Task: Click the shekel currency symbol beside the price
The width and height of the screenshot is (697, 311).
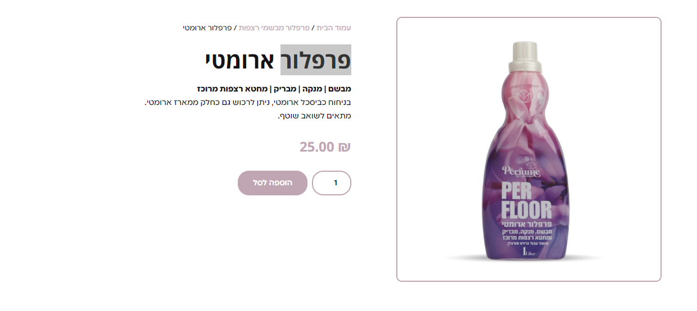Action: pyautogui.click(x=344, y=147)
